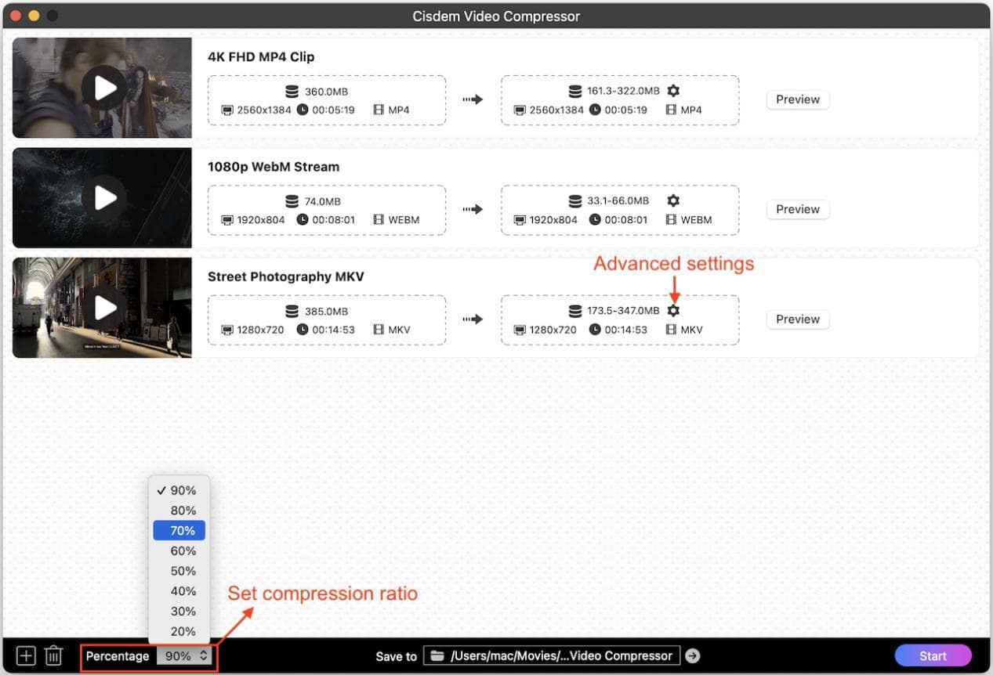Play the 1080p WebM Stream thumbnail
Viewport: 993px width, 675px height.
103,197
